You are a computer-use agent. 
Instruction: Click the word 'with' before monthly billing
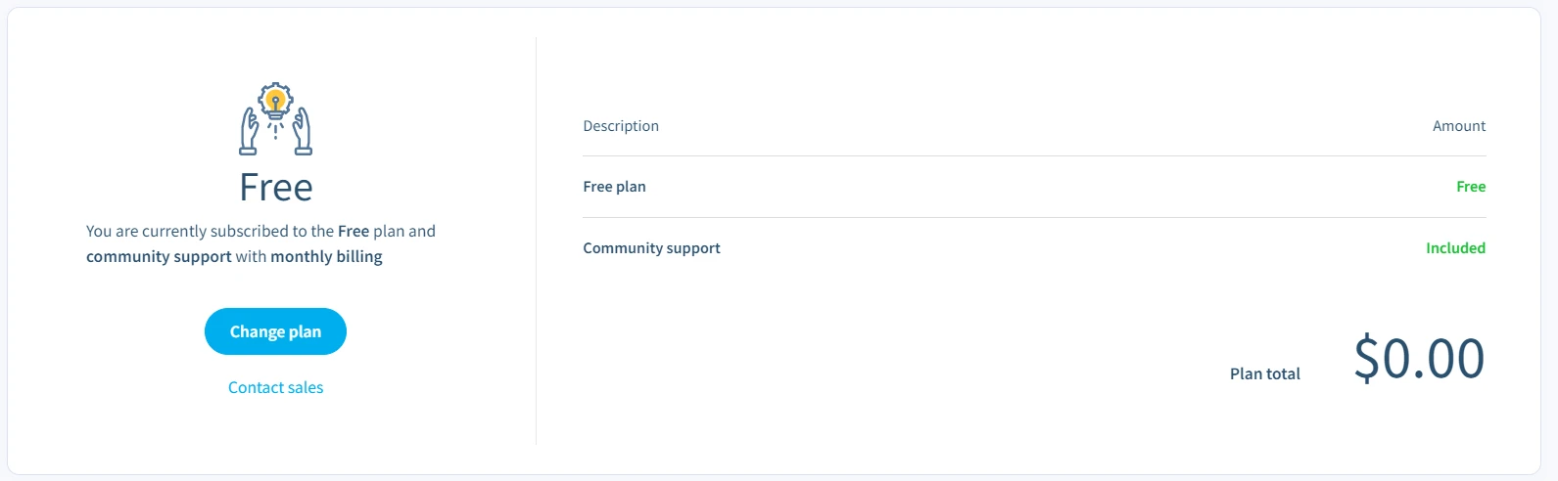[251, 257]
